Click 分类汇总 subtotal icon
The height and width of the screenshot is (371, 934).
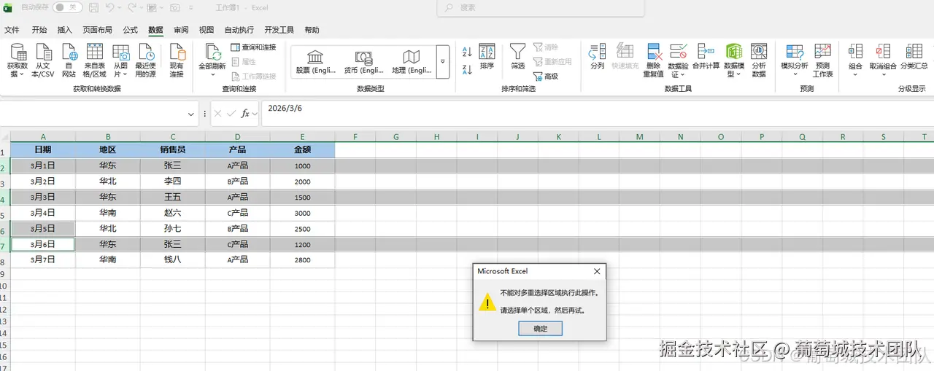pyautogui.click(x=913, y=57)
